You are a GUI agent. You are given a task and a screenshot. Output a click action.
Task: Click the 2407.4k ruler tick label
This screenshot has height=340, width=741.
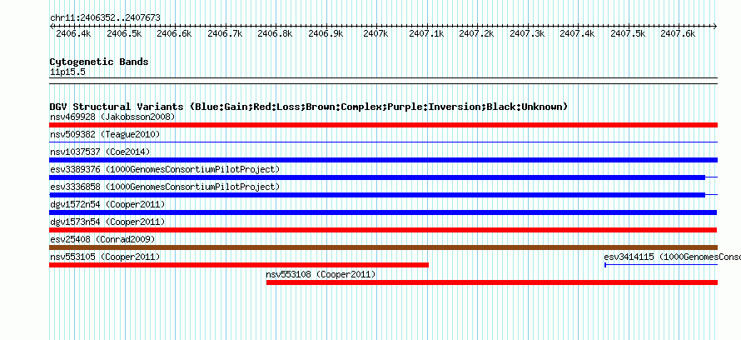coord(577,33)
